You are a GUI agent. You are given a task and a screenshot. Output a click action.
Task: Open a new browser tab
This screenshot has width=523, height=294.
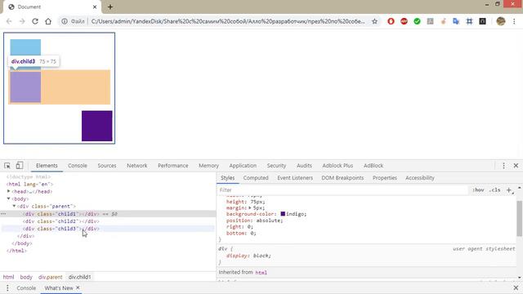pos(110,7)
